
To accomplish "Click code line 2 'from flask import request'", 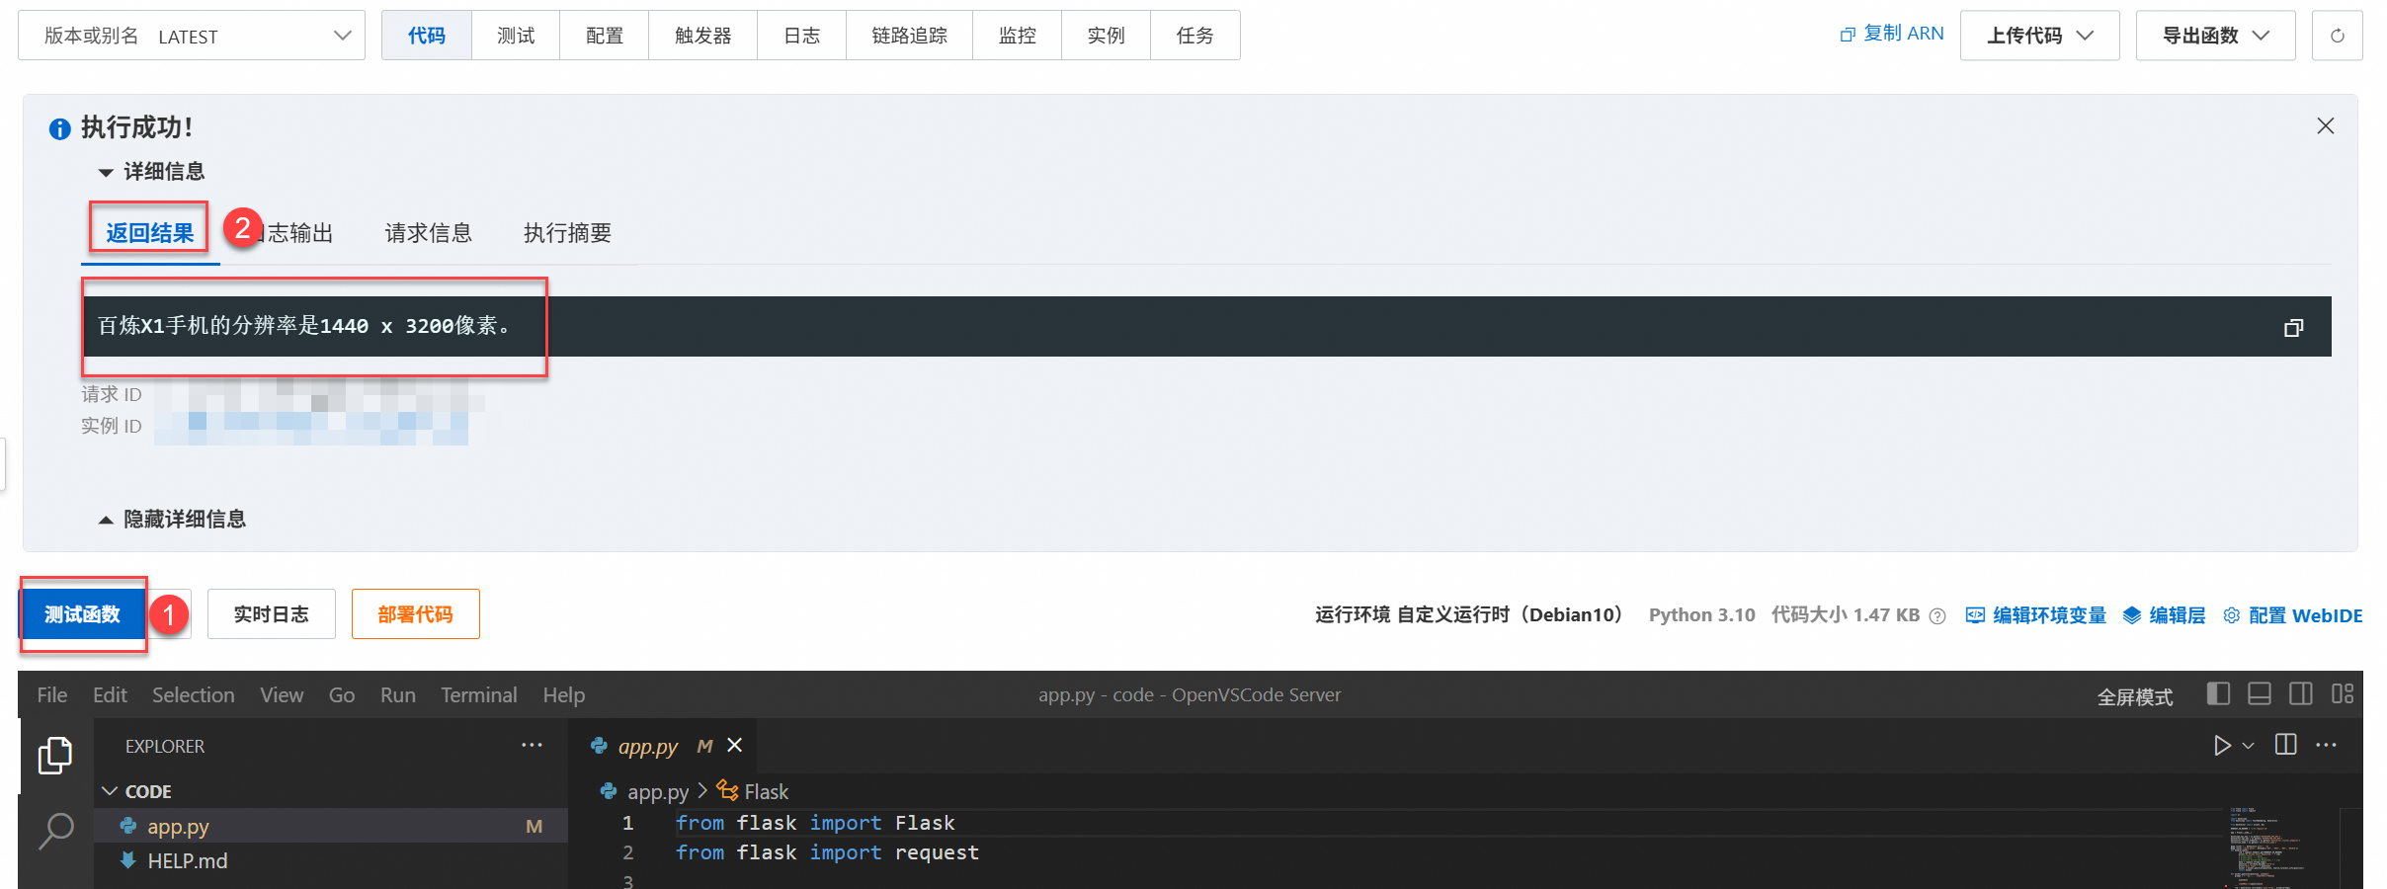I will click(x=827, y=852).
